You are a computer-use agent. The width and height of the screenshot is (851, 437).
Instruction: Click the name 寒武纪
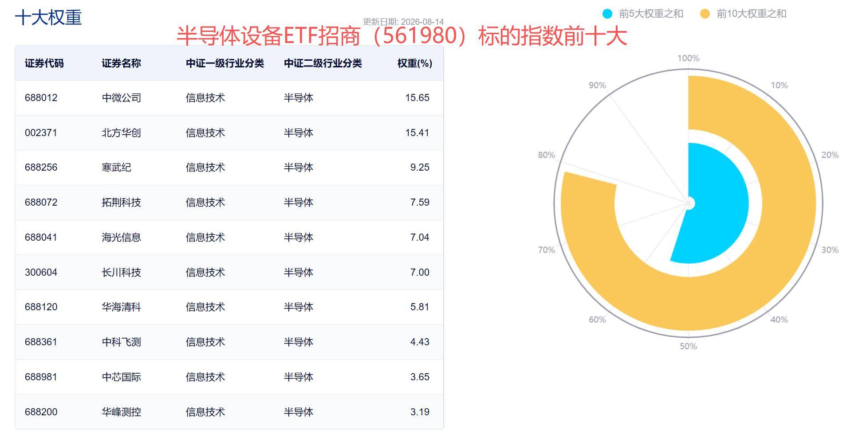click(116, 168)
